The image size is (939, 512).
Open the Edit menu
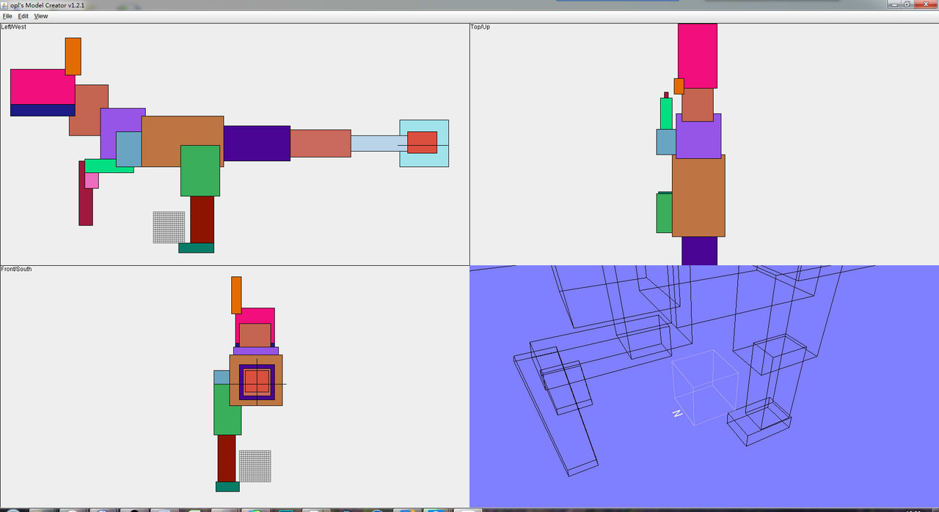(x=23, y=16)
